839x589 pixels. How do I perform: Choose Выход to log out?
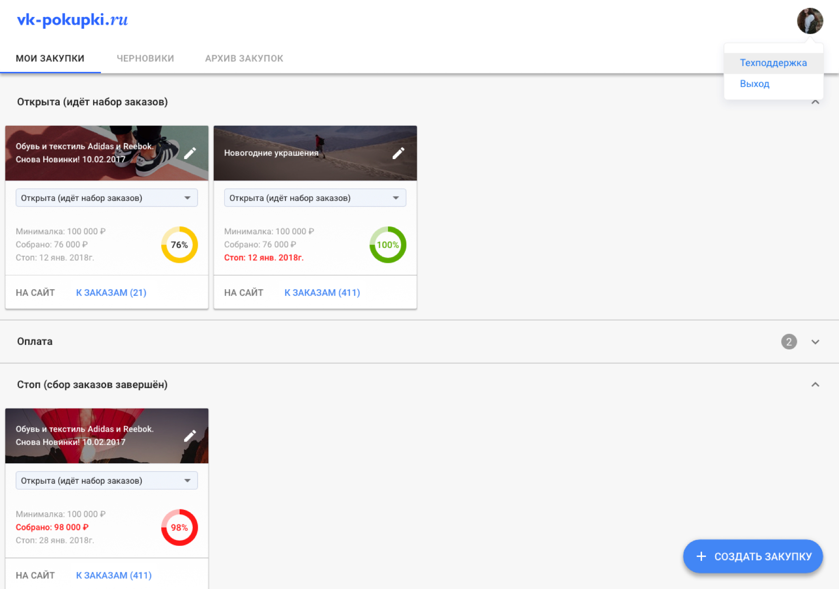coord(773,84)
